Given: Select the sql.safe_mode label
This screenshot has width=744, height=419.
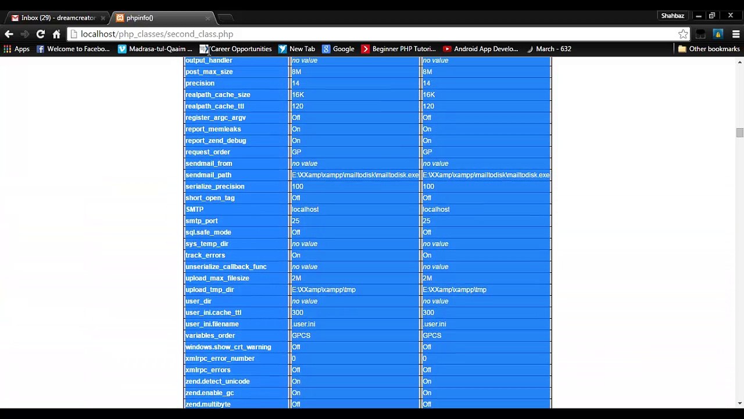Looking at the screenshot, I should pos(208,232).
